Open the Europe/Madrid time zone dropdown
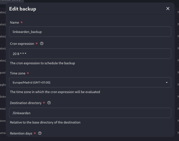Viewport: 179px width, 141px height. point(90,82)
